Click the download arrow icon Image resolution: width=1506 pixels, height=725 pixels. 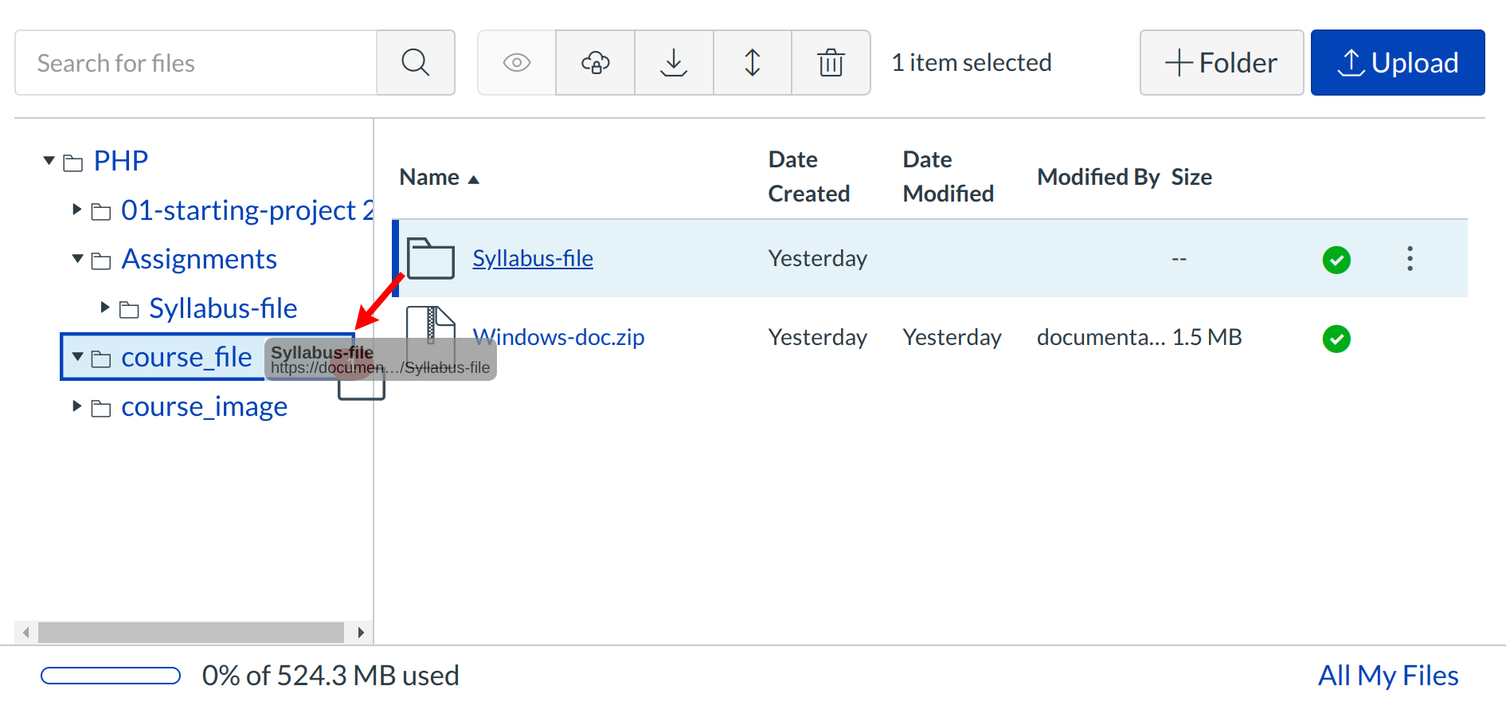coord(674,63)
